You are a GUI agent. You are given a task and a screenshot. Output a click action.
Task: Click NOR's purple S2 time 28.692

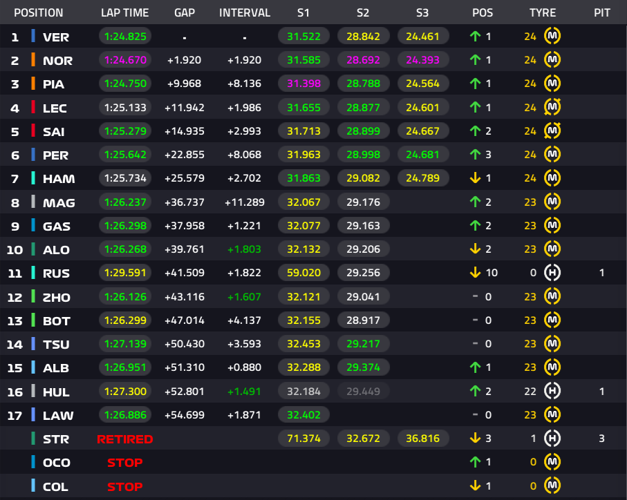click(x=364, y=60)
